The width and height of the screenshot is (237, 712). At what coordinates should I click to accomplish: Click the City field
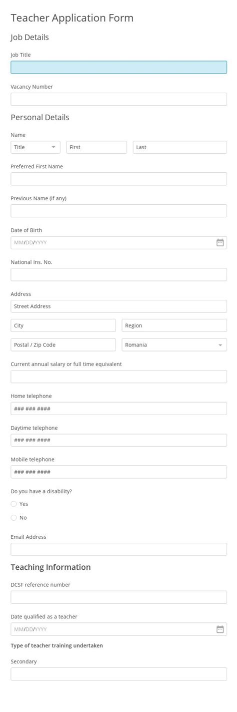point(63,325)
